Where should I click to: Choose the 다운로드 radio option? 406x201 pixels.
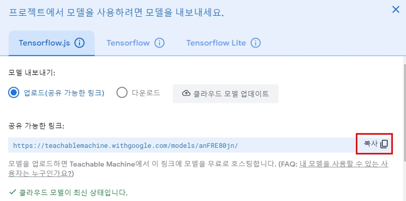[x=122, y=93]
